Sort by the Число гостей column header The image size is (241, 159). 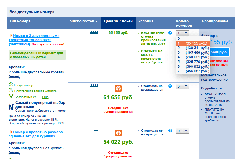click(x=84, y=21)
